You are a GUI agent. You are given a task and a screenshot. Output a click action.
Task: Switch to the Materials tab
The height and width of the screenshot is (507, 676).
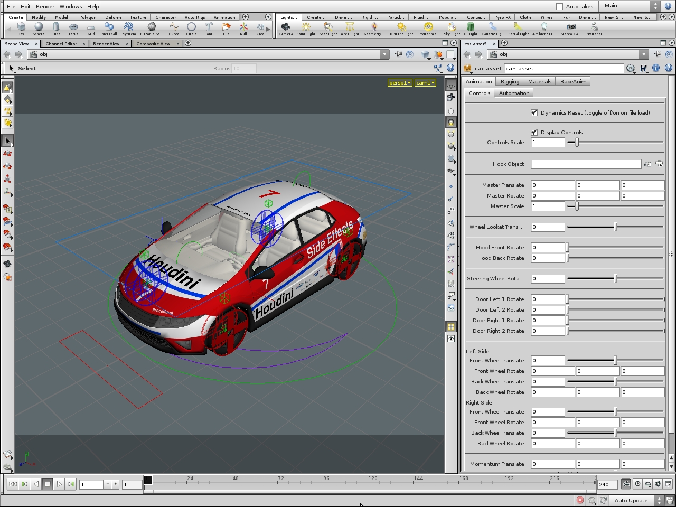(x=539, y=81)
